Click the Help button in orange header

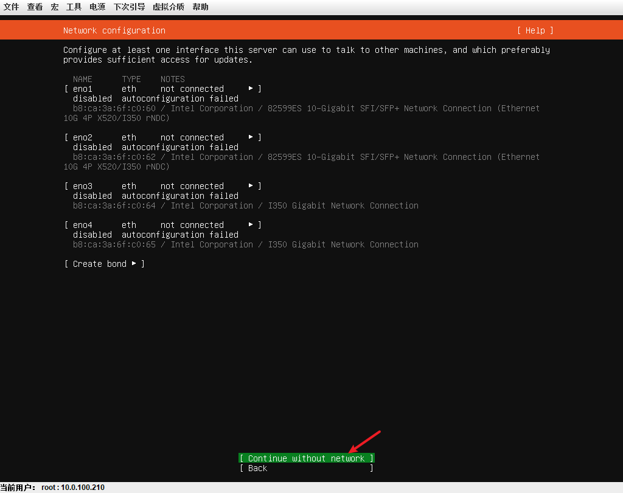535,30
